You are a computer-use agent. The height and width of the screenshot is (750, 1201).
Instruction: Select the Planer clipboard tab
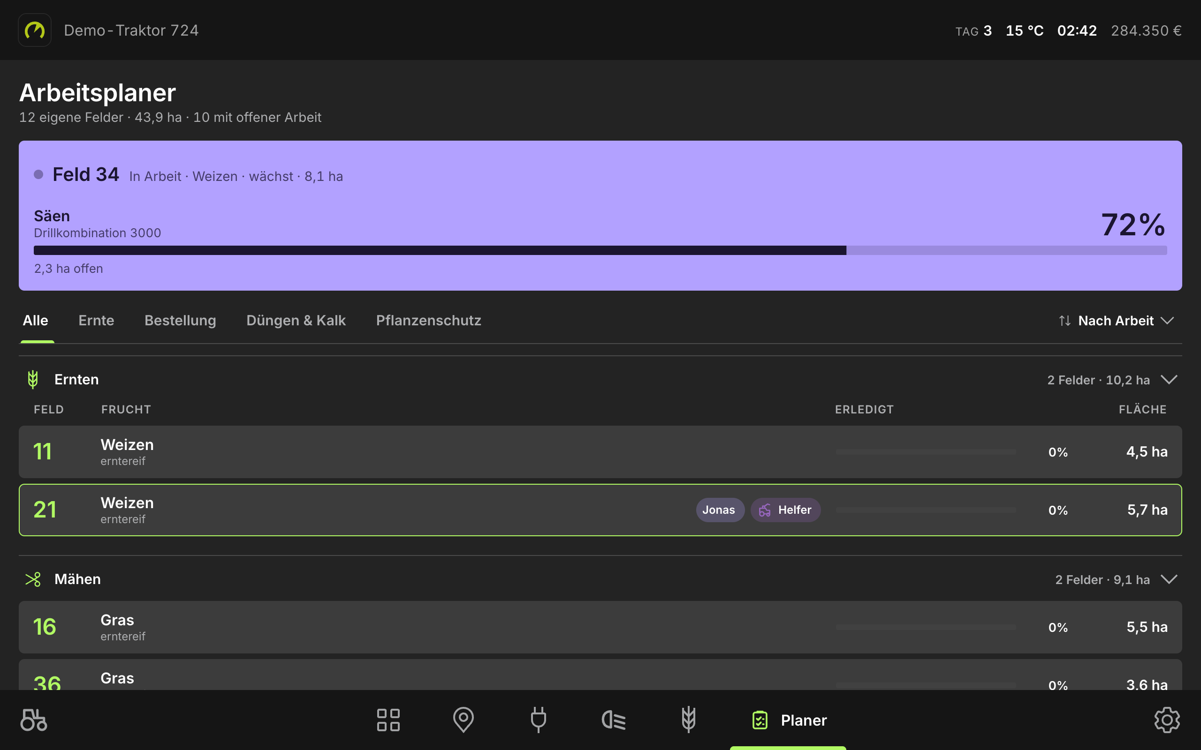click(788, 720)
